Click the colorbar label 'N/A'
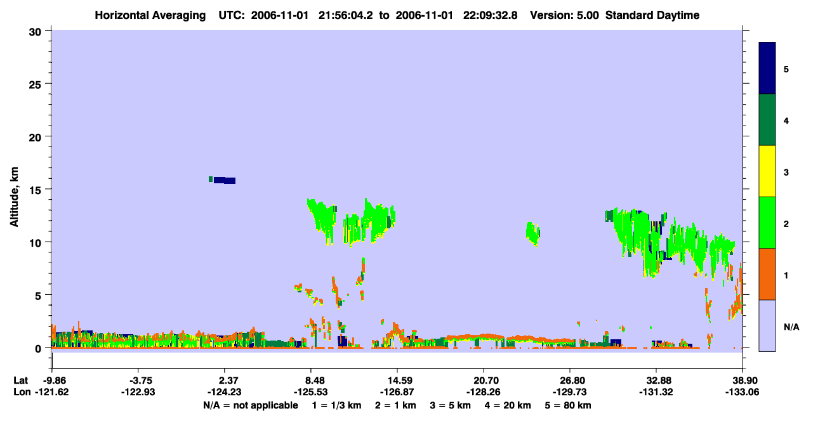Viewport: 825px width, 423px height. point(791,327)
